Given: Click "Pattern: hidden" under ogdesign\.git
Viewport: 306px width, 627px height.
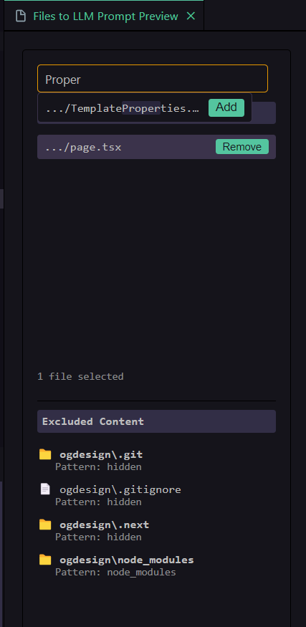Looking at the screenshot, I should tap(98, 466).
